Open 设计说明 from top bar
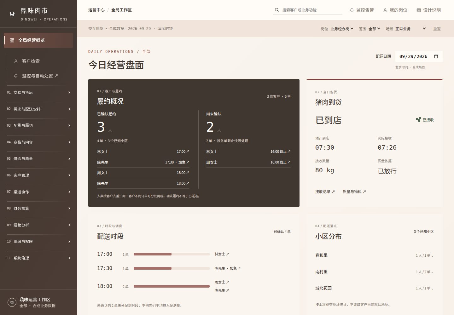454x315 pixels. click(x=429, y=10)
